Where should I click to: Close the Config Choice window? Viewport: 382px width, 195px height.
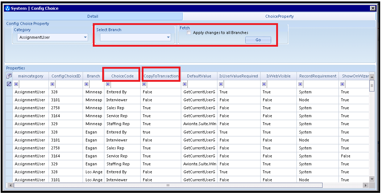click(x=373, y=8)
